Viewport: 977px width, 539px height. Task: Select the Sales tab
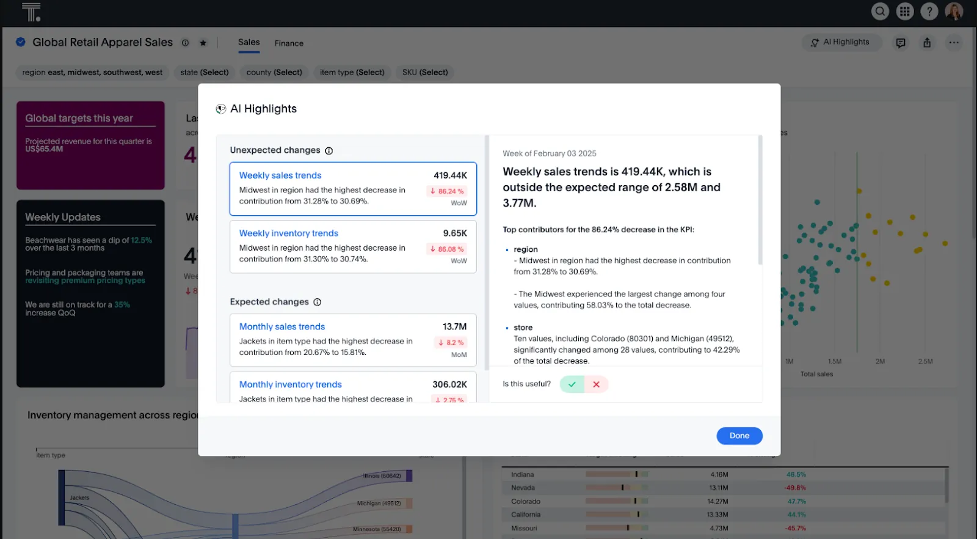point(249,42)
